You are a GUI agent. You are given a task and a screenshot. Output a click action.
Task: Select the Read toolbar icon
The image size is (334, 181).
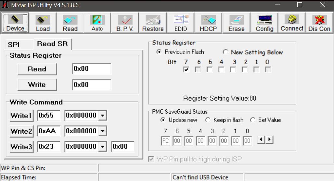point(70,23)
